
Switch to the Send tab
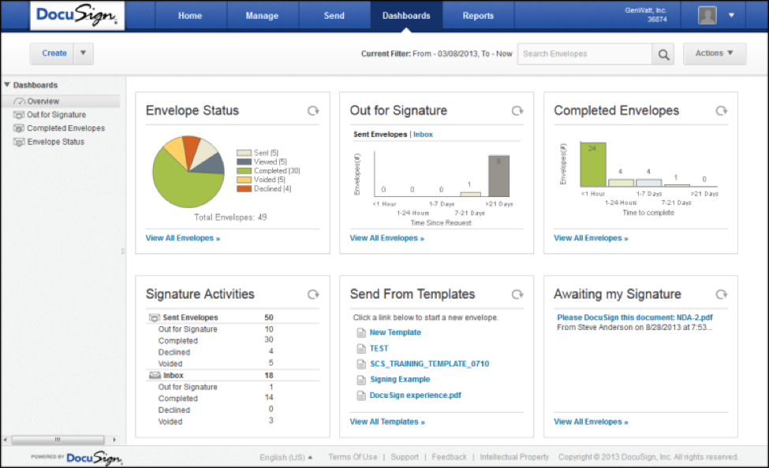[x=334, y=16]
